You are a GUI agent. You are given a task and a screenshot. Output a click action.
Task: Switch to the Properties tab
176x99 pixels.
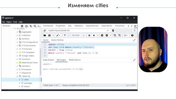click(61, 26)
